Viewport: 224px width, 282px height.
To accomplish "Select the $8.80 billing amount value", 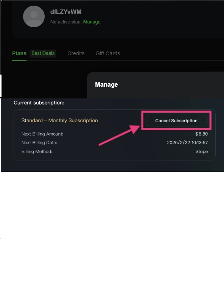I will click(x=202, y=134).
